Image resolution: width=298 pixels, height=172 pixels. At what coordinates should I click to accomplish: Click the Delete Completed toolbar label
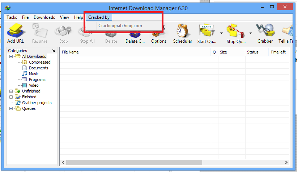135,41
